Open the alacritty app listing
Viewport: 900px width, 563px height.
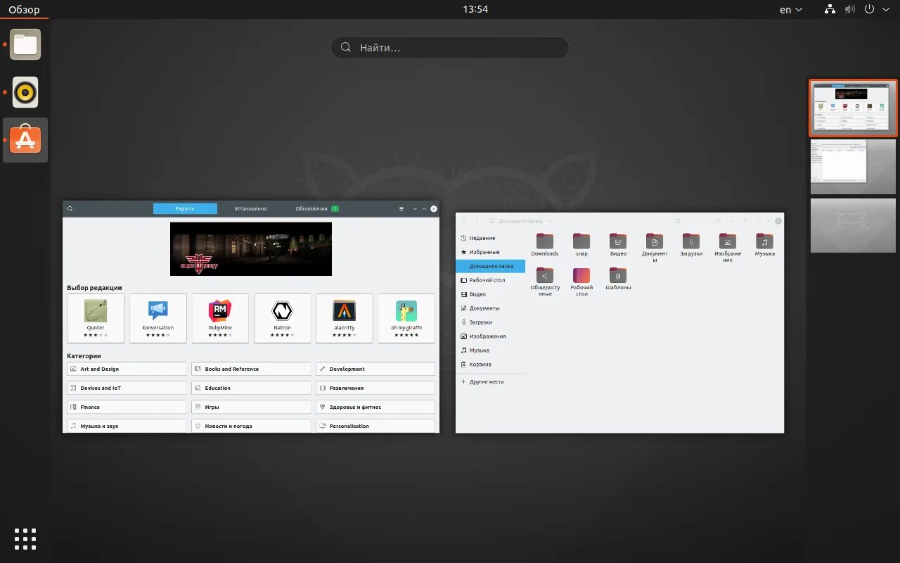[x=344, y=318]
